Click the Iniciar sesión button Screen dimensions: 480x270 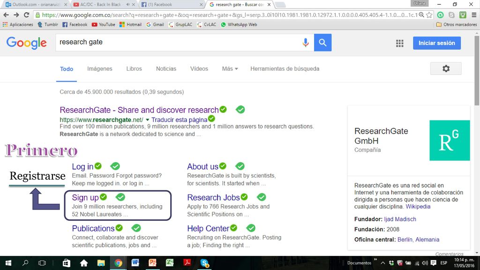coord(437,43)
